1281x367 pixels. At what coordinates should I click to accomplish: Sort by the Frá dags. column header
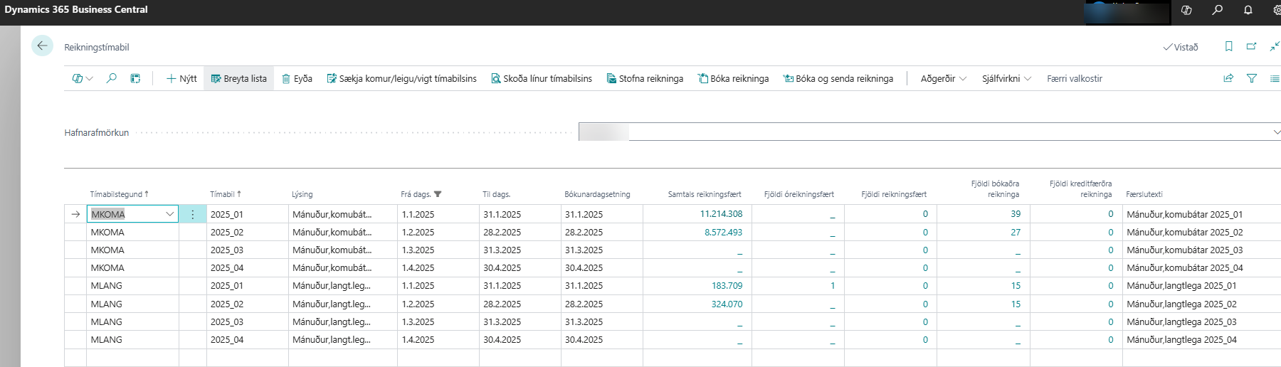click(x=416, y=194)
